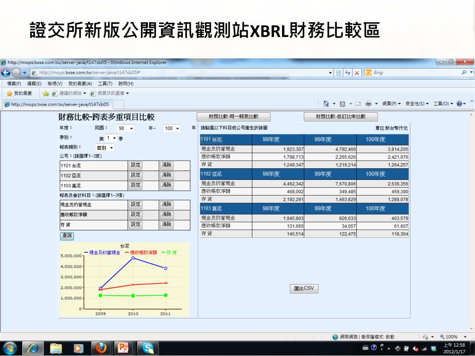Click the 1103 嘉泥 table header

211,209
